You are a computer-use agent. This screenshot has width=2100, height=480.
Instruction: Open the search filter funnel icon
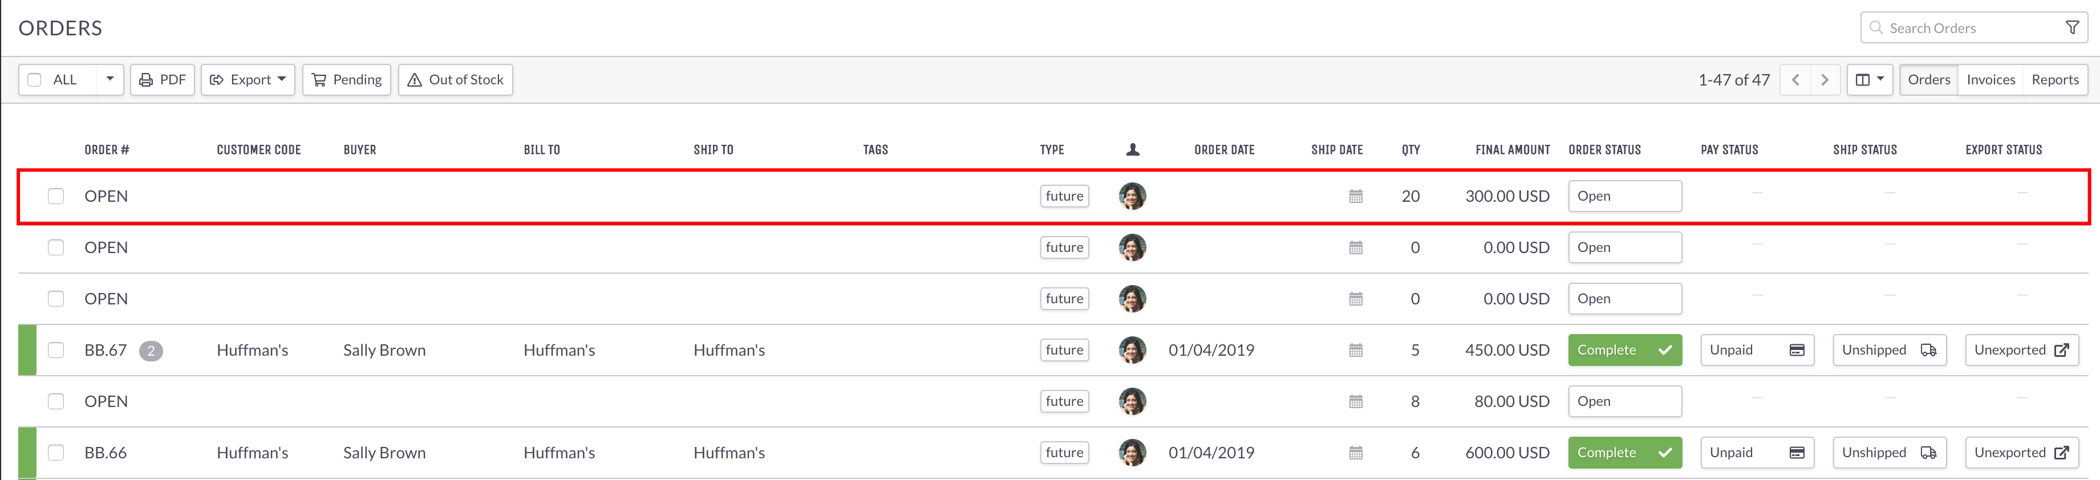tap(2071, 28)
